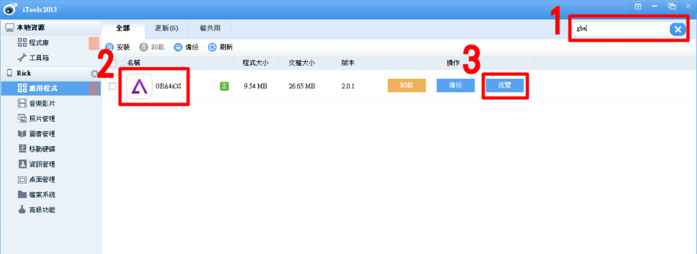
Task: Sort by the 程式大小 column header
Action: (x=256, y=63)
